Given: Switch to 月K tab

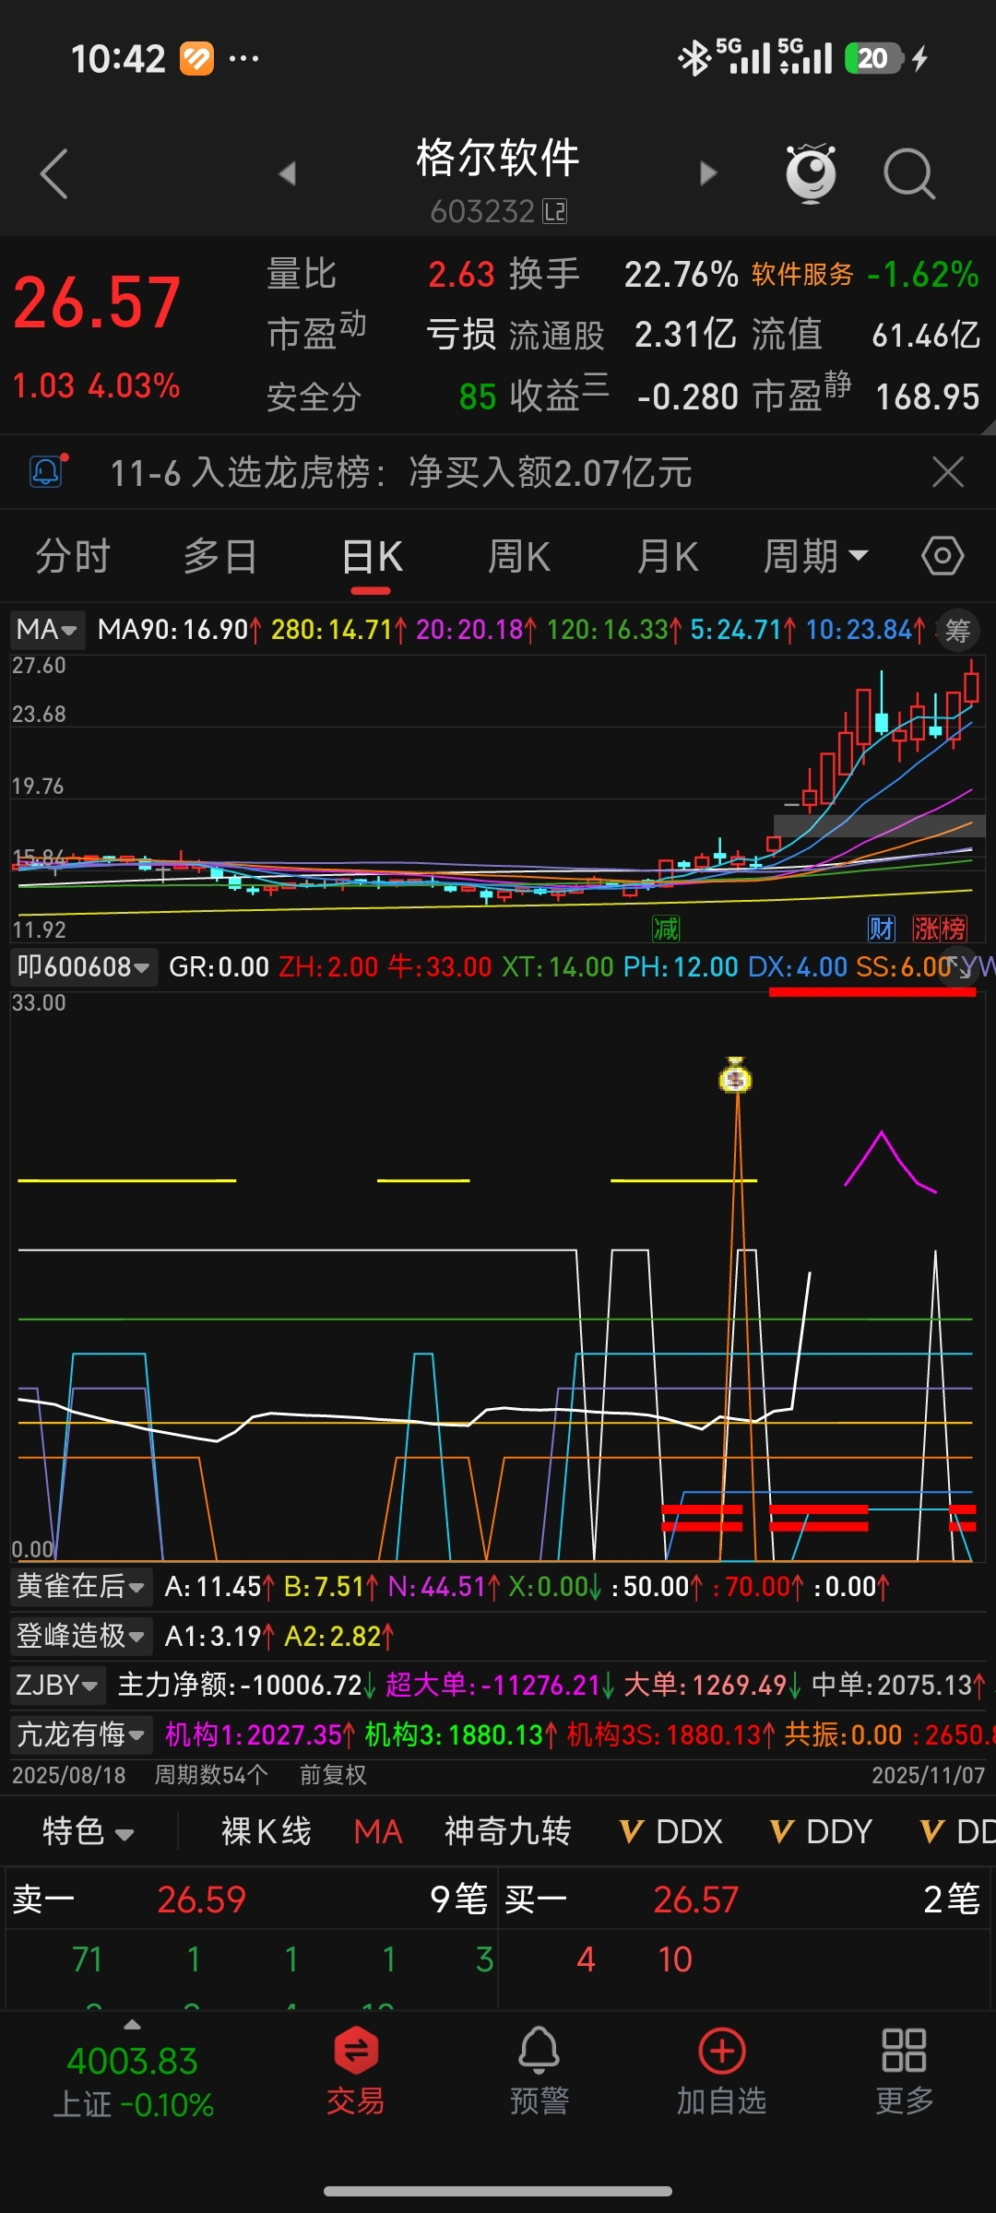Looking at the screenshot, I should coord(668,556).
